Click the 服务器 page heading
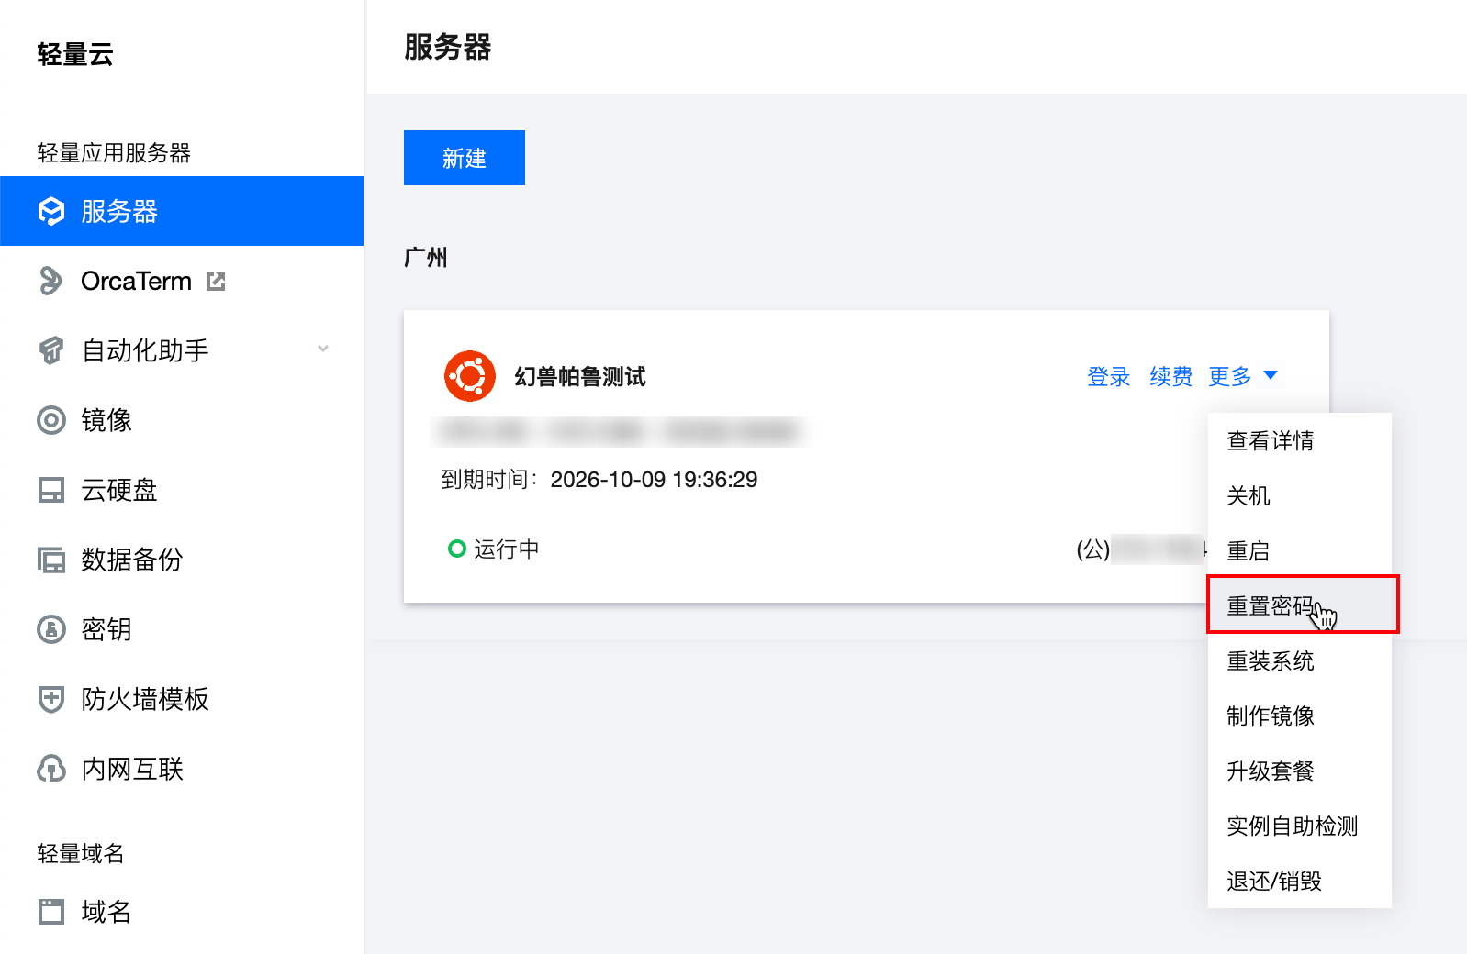The image size is (1467, 954). (448, 47)
